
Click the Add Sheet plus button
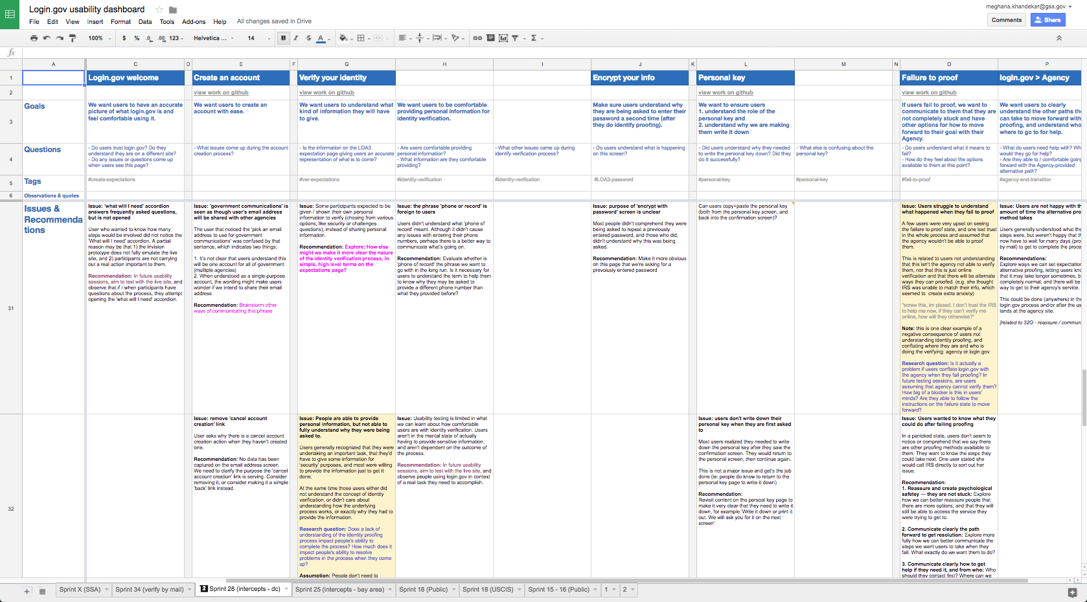coord(27,591)
